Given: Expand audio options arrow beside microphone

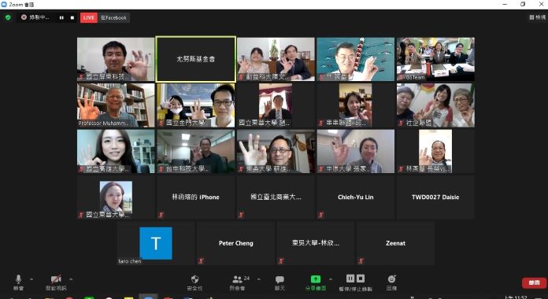Looking at the screenshot, I should pyautogui.click(x=31, y=279).
